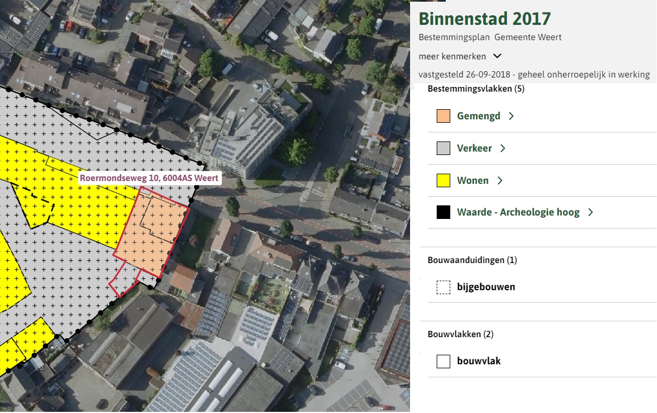Click the Bestemmingsvlakken (5) section header
The image size is (657, 413).
click(476, 88)
